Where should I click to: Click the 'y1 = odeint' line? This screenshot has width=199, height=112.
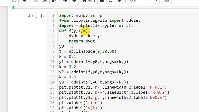pos(94,62)
